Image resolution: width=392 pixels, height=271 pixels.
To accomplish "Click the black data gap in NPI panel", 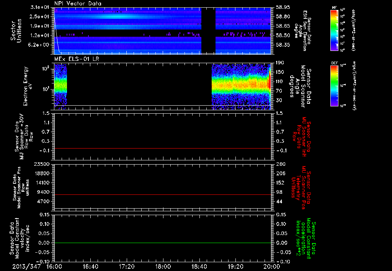I will [x=208, y=31].
